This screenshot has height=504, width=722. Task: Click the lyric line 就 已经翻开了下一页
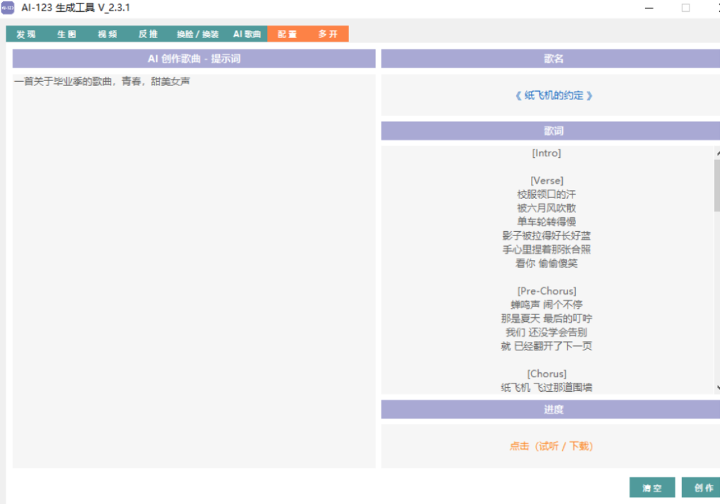tap(546, 346)
